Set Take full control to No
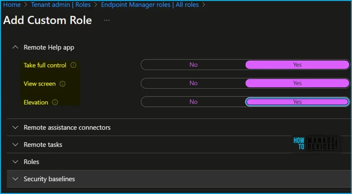 pyautogui.click(x=193, y=65)
